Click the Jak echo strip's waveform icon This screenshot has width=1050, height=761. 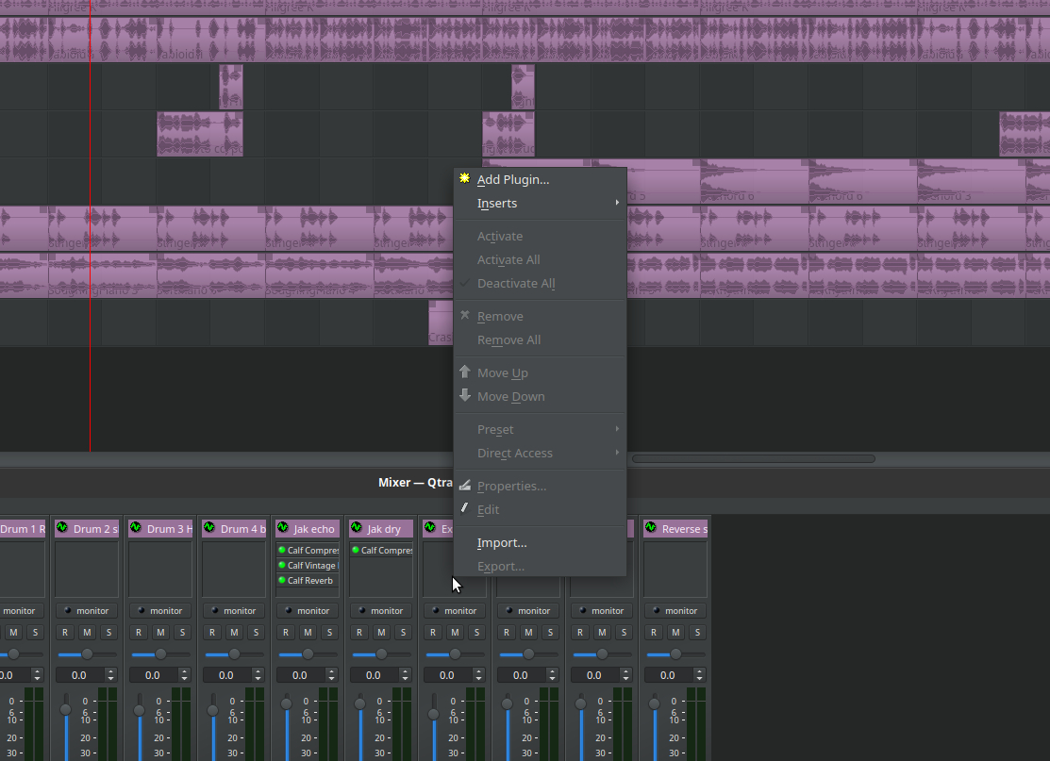coord(283,528)
